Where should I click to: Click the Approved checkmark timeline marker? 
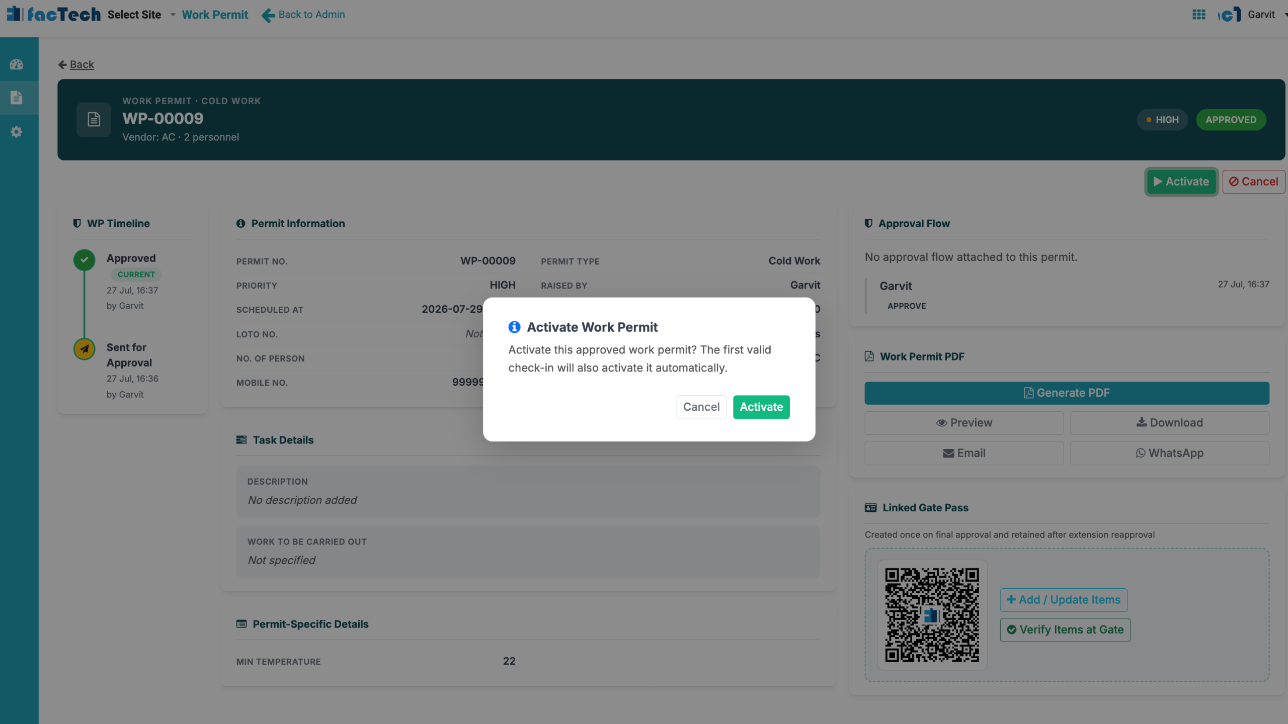coord(84,260)
